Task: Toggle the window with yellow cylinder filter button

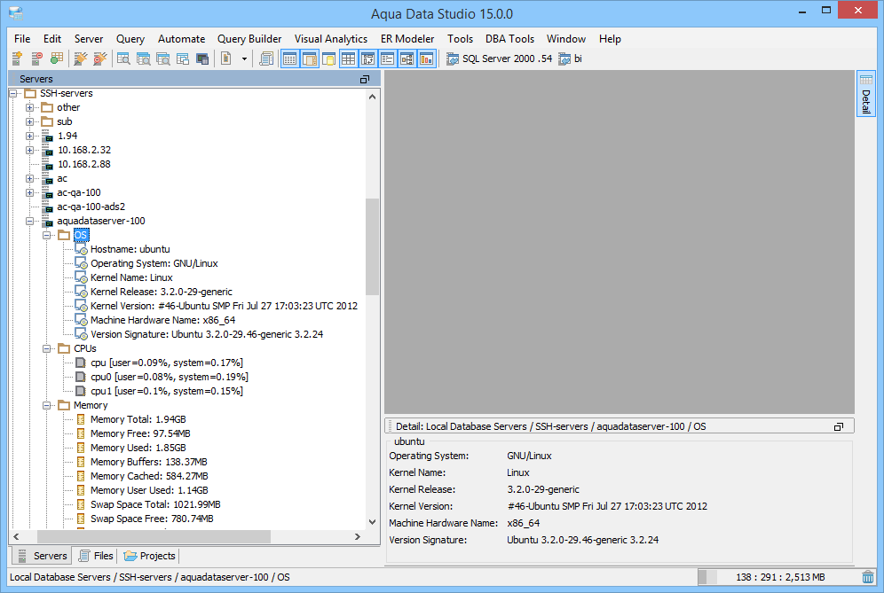Action: point(328,59)
